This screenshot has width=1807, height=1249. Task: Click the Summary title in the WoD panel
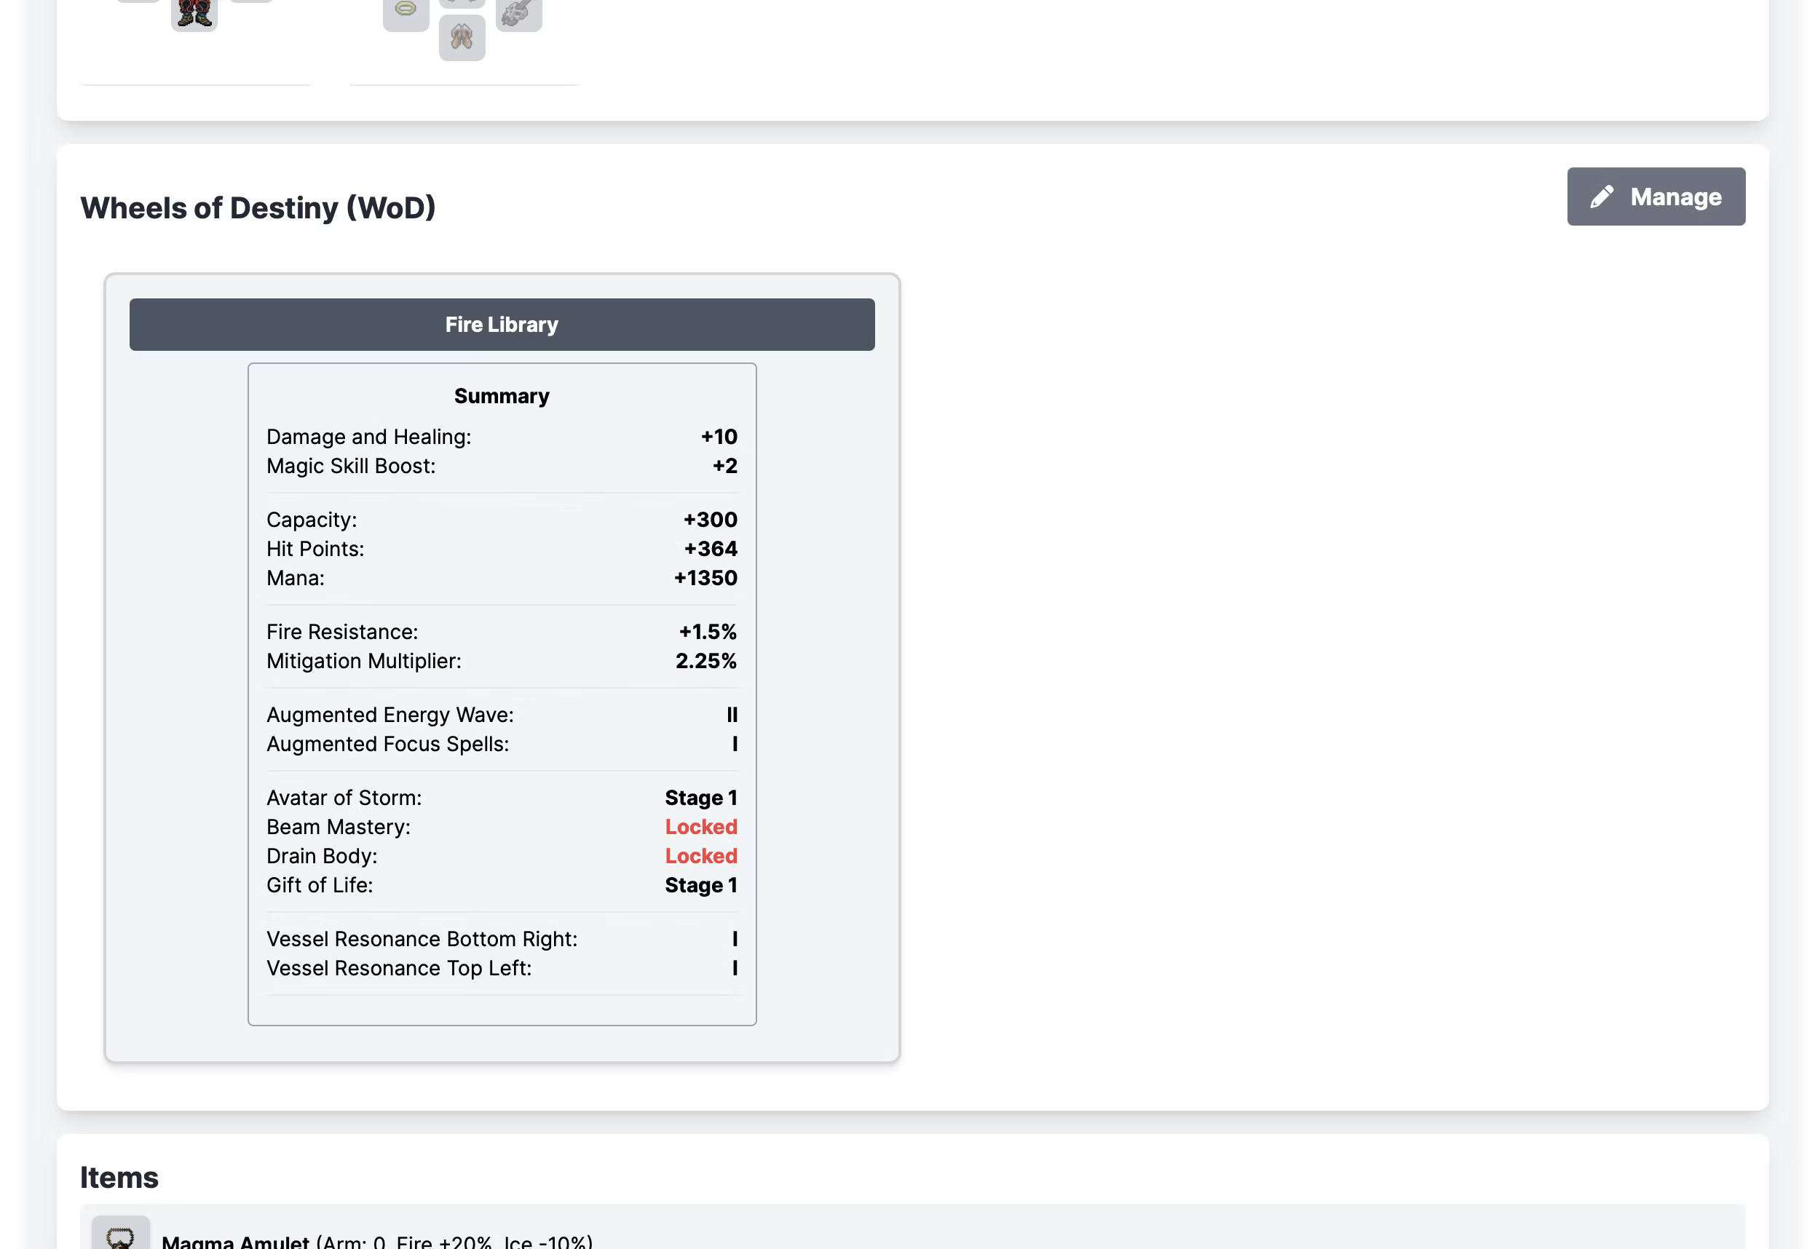click(502, 396)
